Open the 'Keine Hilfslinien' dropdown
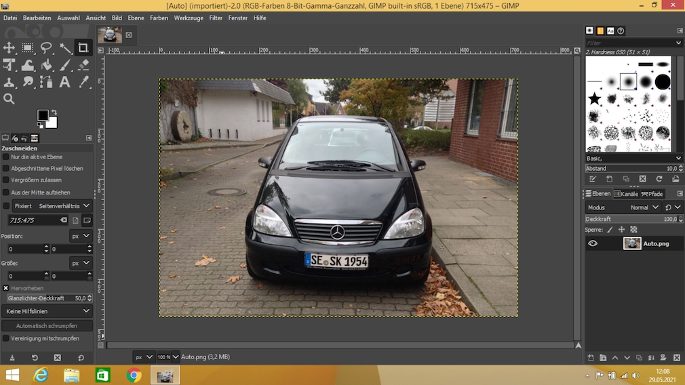This screenshot has width=685, height=385. [47, 311]
